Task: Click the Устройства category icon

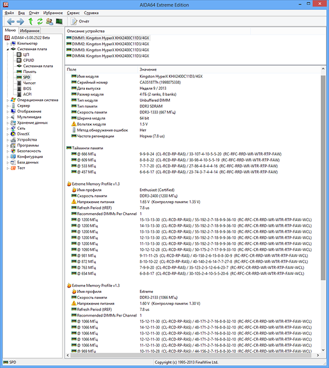Action: click(x=13, y=140)
